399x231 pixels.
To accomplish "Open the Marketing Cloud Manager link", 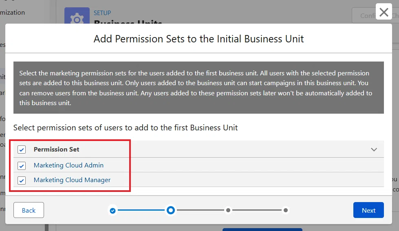I will pyautogui.click(x=72, y=180).
